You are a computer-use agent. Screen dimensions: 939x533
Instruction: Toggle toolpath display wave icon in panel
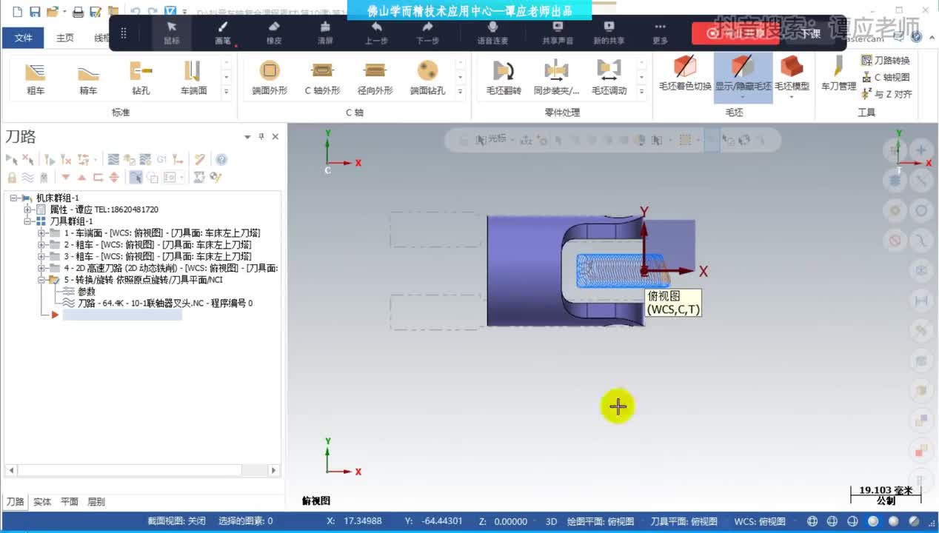tap(27, 177)
